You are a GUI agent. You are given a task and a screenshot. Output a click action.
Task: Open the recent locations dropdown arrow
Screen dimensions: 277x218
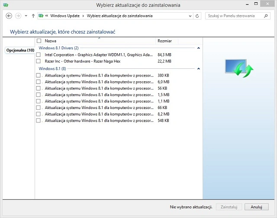click(26, 16)
